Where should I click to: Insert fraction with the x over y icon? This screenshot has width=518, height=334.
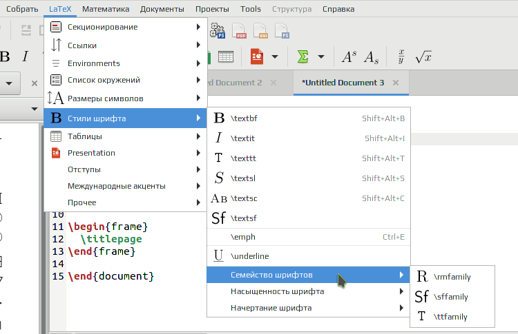[x=401, y=56]
